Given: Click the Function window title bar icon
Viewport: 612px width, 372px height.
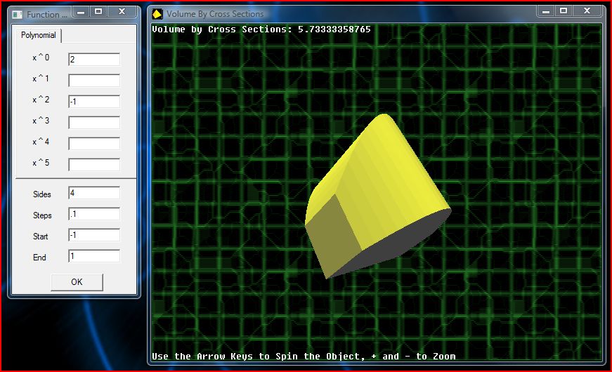Looking at the screenshot, I should pyautogui.click(x=17, y=15).
